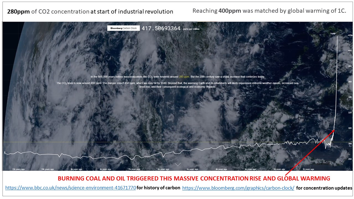This screenshot has height=199, width=354.
Task: Open the BBC science-environment news link
Action: click(x=71, y=188)
